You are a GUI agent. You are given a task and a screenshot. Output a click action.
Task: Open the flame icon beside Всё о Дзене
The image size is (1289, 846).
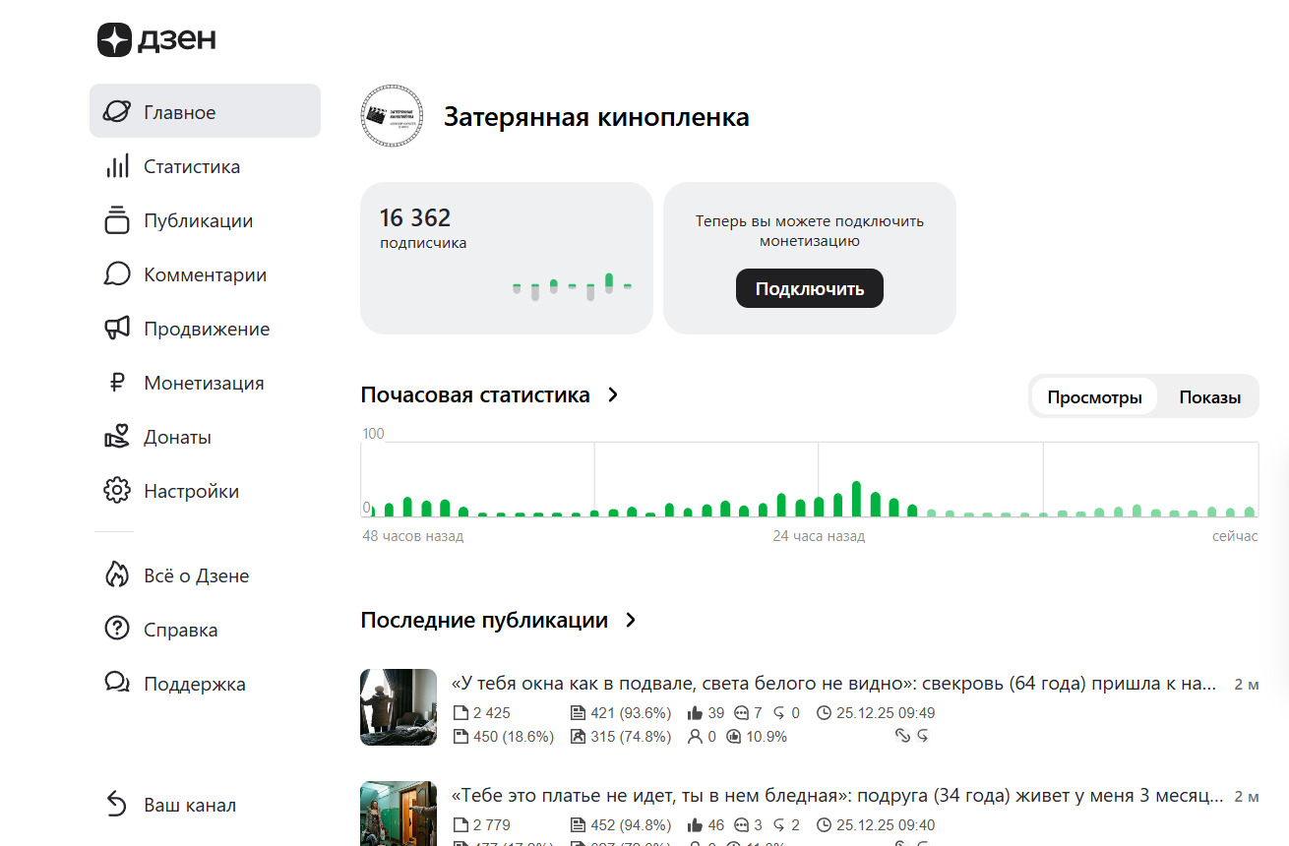pos(117,575)
